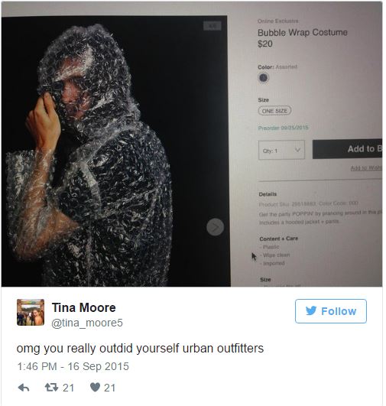Click the zoom icon on product image
386x406 pixels.
click(212, 26)
